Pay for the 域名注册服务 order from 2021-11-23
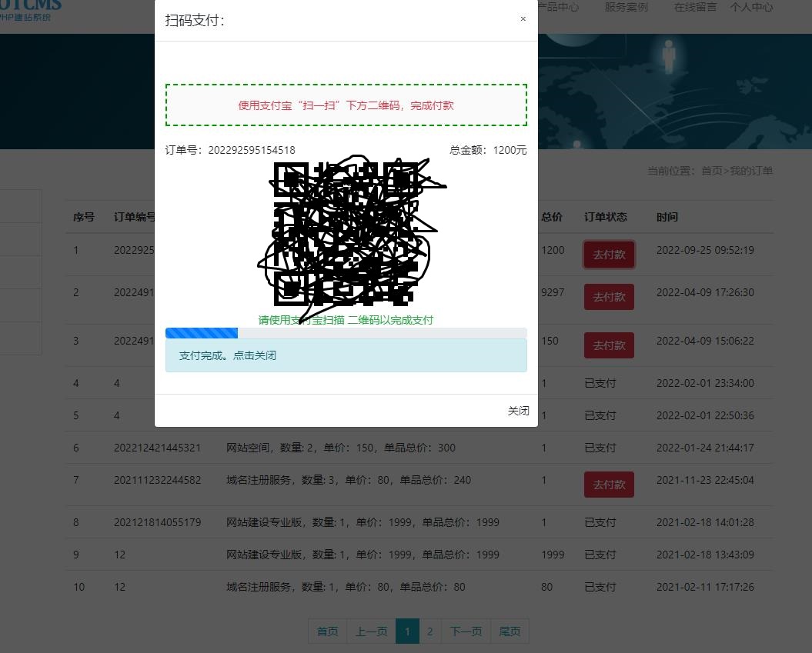This screenshot has height=653, width=812. pyautogui.click(x=609, y=485)
